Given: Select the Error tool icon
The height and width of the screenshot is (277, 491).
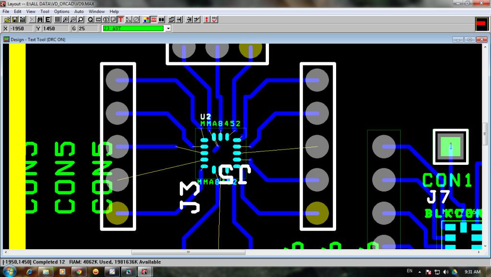Looking at the screenshot, I should 136,19.
